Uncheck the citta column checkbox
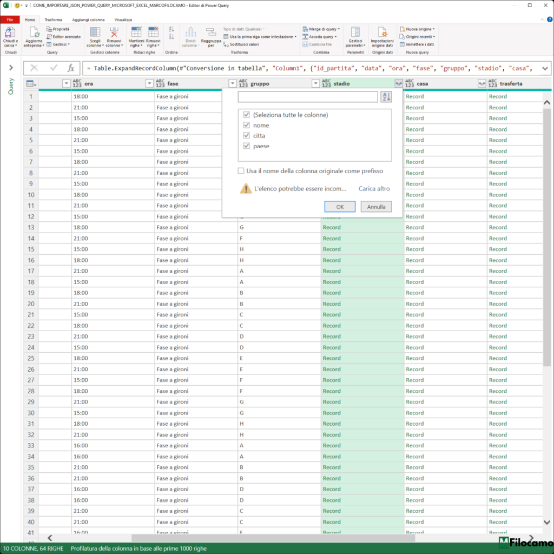The width and height of the screenshot is (554, 554). click(x=247, y=135)
